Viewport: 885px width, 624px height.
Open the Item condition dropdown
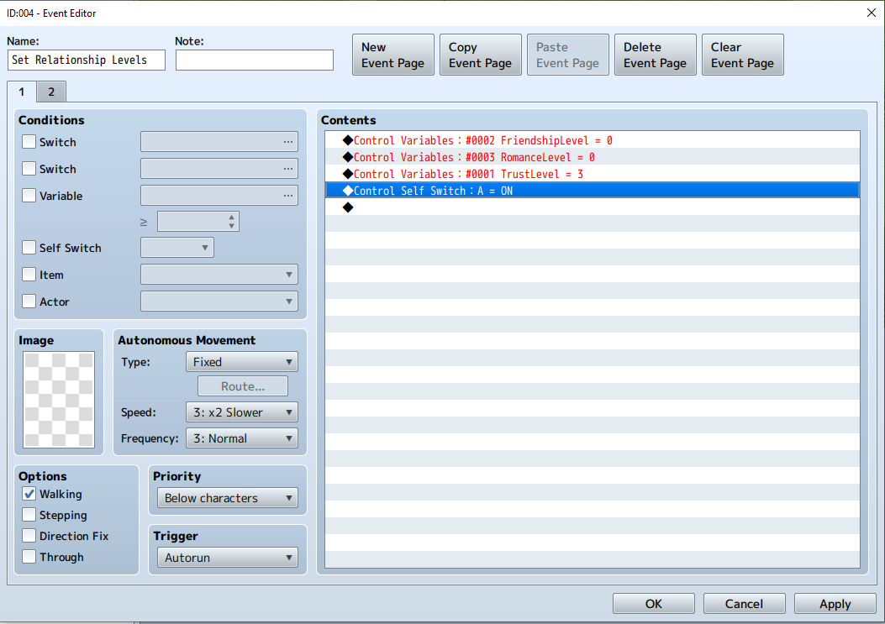click(x=219, y=275)
